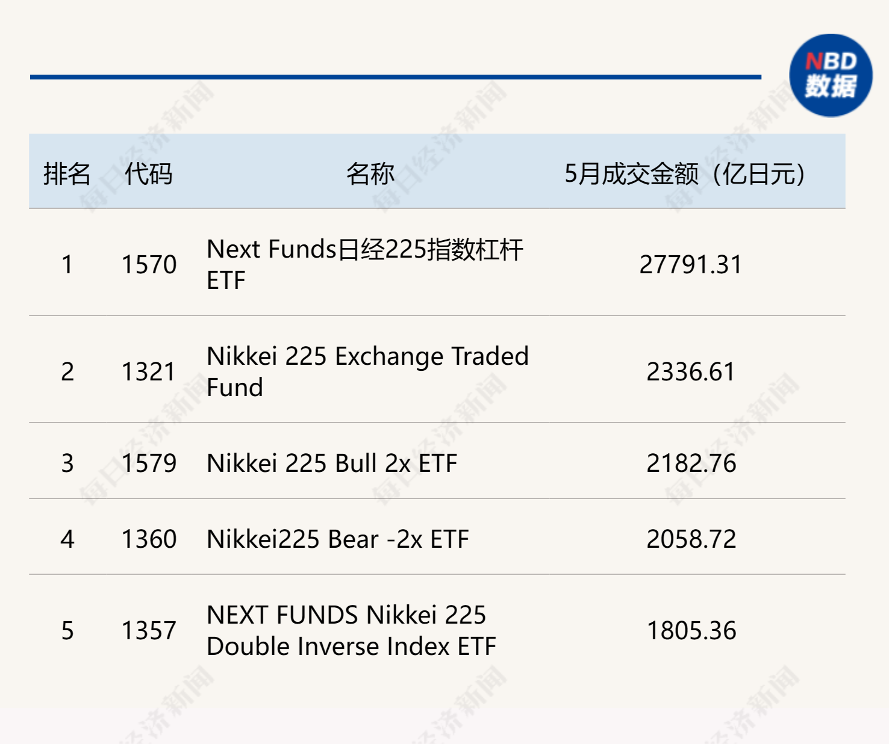Viewport: 889px width, 744px height.
Task: Select the 排名 column header
Action: pos(67,173)
